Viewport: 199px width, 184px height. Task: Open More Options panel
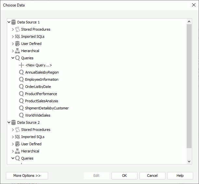pyautogui.click(x=27, y=176)
